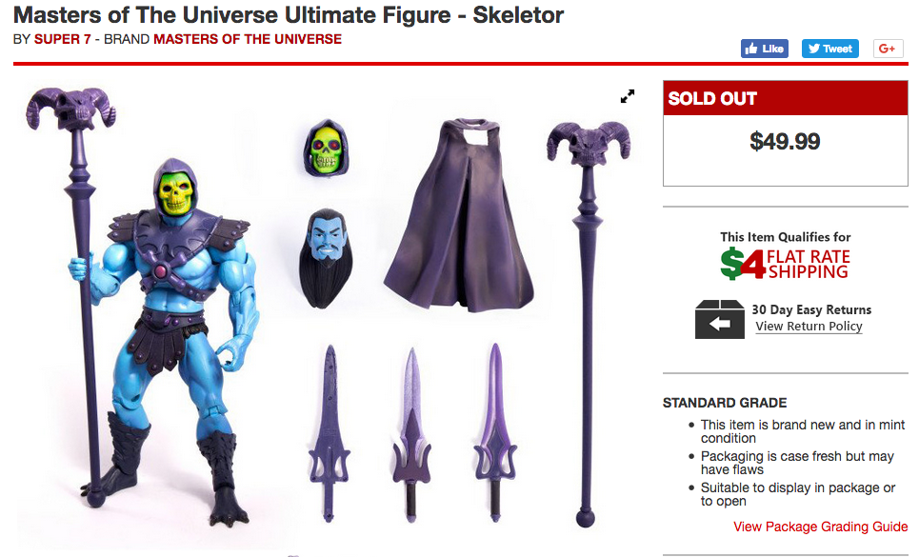Click the green skull alternate head
This screenshot has height=557, width=919.
click(326, 148)
